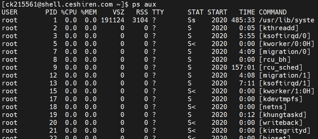Click the TIME value 4:09
Screen dimensions: 318x139
(x=247, y=52)
